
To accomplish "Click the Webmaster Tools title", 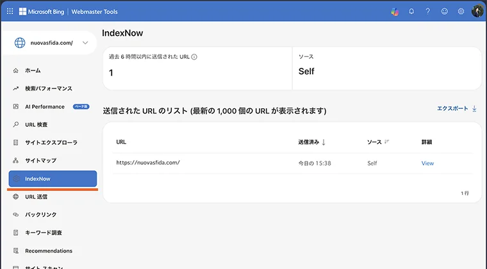I will coord(94,12).
